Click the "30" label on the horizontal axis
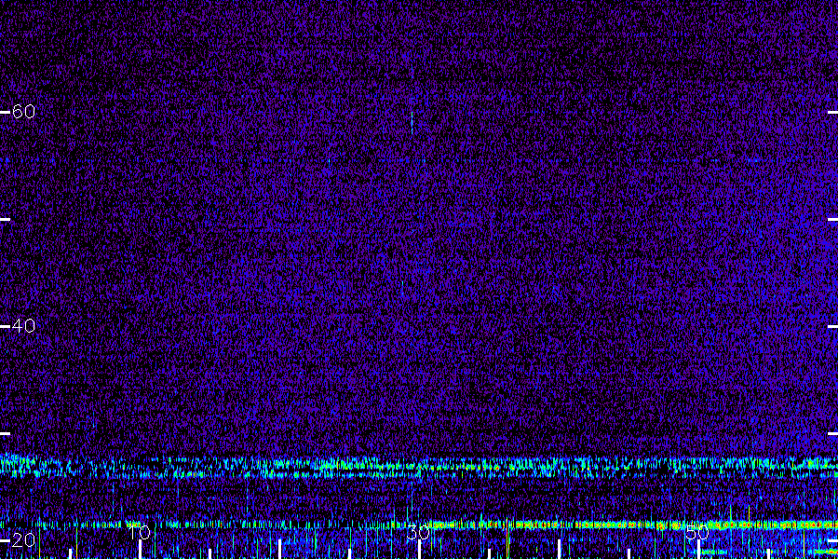Screen dimensions: 838x559 418,532
